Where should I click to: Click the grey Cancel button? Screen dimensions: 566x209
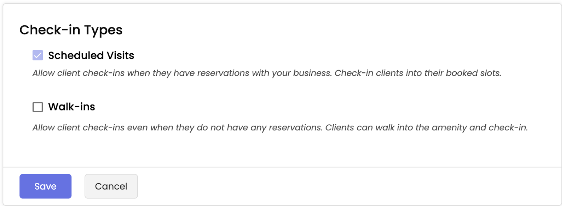pyautogui.click(x=111, y=186)
